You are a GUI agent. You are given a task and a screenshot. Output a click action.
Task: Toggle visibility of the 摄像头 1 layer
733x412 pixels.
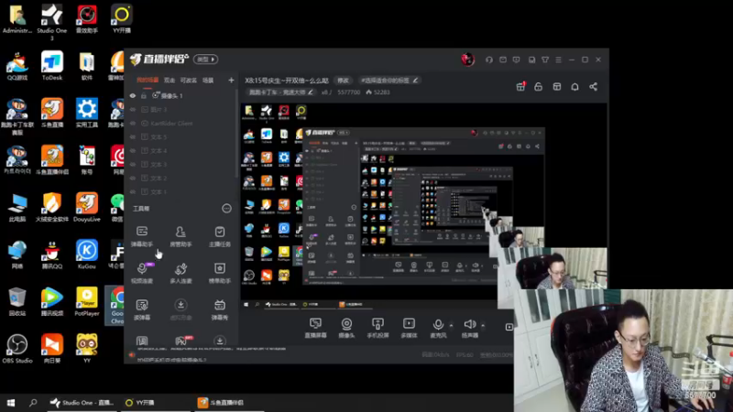133,96
